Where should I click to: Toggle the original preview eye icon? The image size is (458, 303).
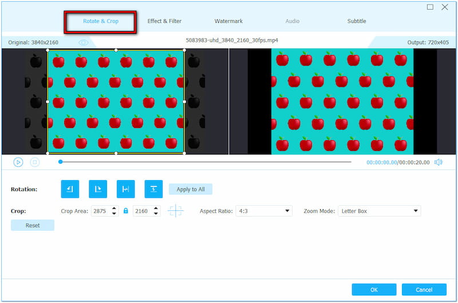(84, 42)
